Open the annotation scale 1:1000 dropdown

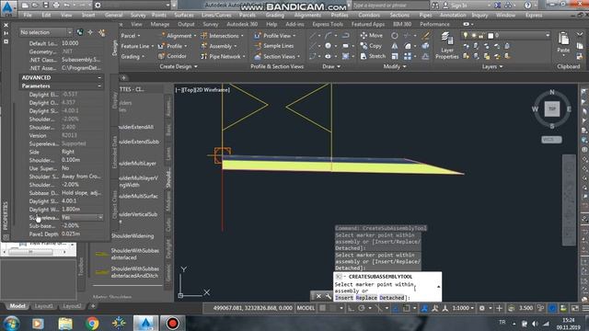[x=463, y=308]
